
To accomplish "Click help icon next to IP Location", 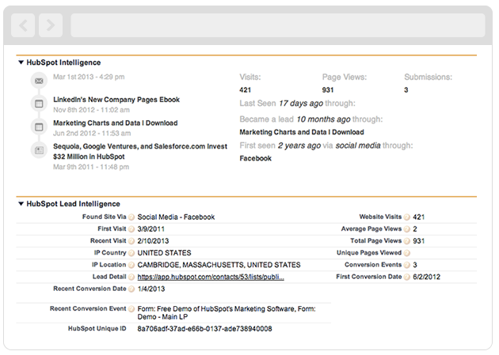I will (131, 265).
